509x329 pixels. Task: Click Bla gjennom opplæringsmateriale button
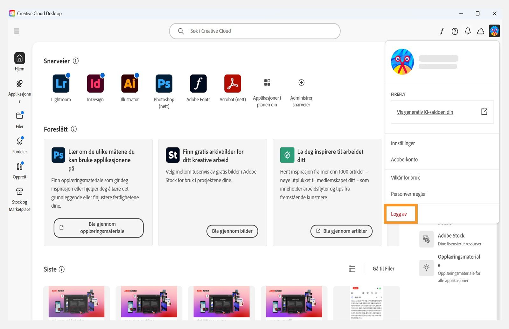[x=99, y=228]
